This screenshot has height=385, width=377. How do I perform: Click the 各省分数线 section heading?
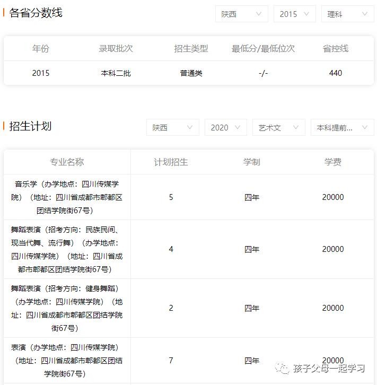tap(36, 13)
